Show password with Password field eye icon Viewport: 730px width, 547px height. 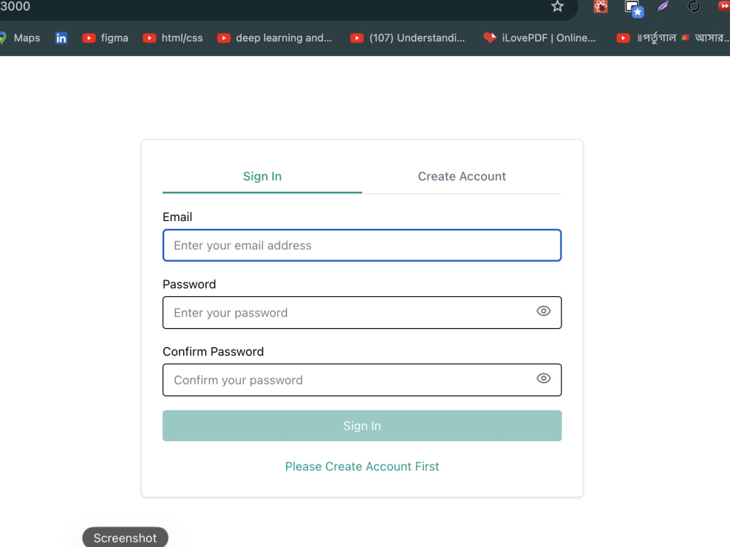(543, 311)
